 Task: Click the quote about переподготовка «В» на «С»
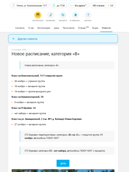67,136
